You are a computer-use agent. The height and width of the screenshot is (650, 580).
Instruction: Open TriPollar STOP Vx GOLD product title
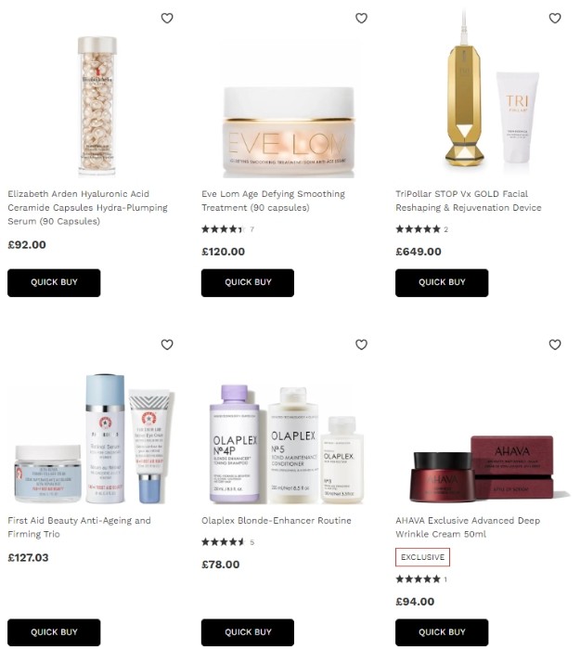coord(468,201)
